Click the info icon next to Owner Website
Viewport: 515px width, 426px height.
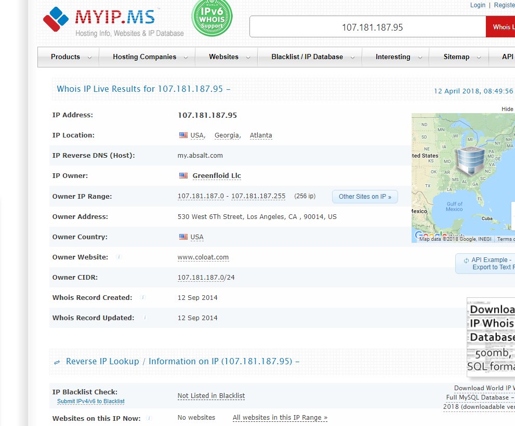click(119, 257)
